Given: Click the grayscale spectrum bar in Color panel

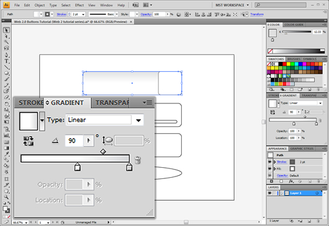Looking at the screenshot, I should coord(299,51).
